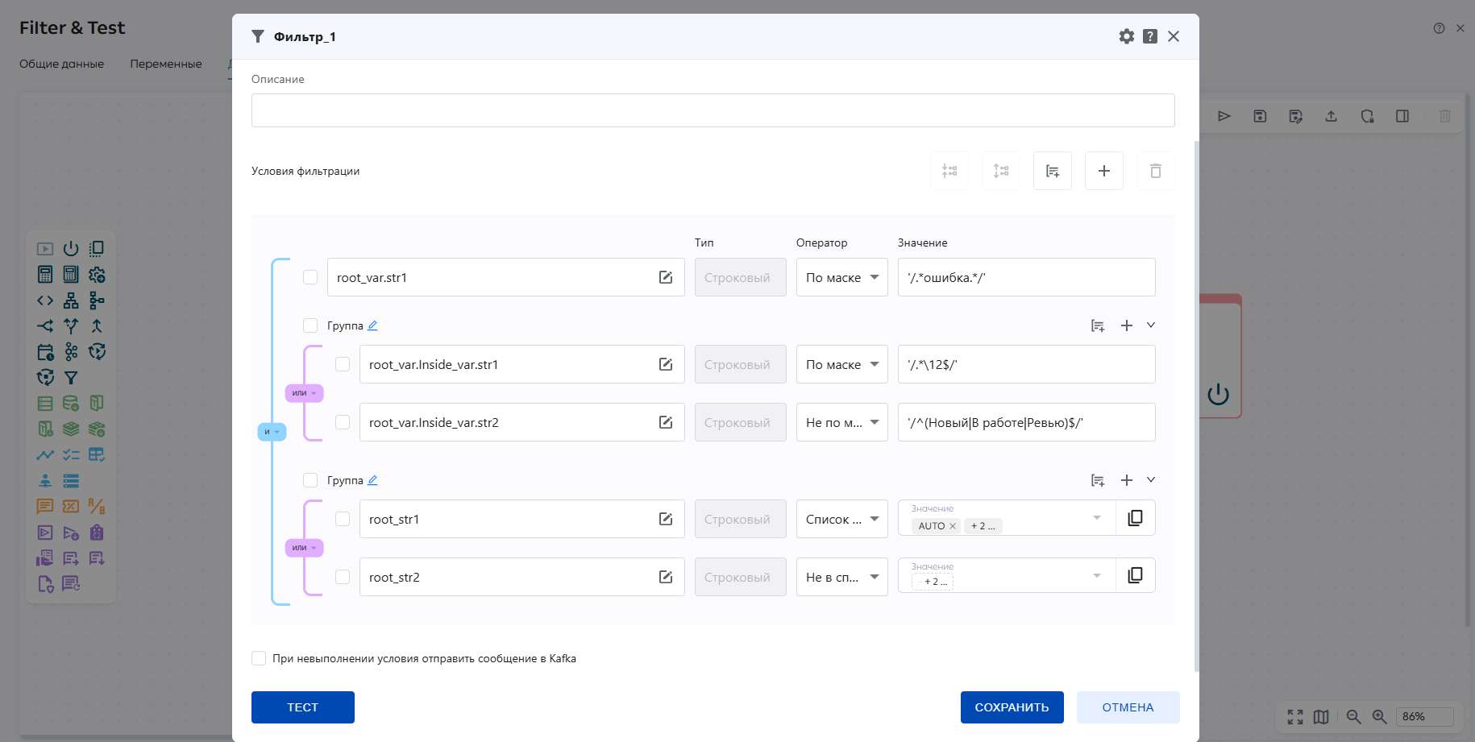Add subgroup to first Группа
Screen dimensions: 1475x742
point(1098,325)
